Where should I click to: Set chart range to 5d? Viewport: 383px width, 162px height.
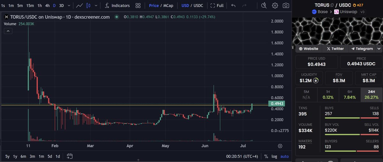50,156
